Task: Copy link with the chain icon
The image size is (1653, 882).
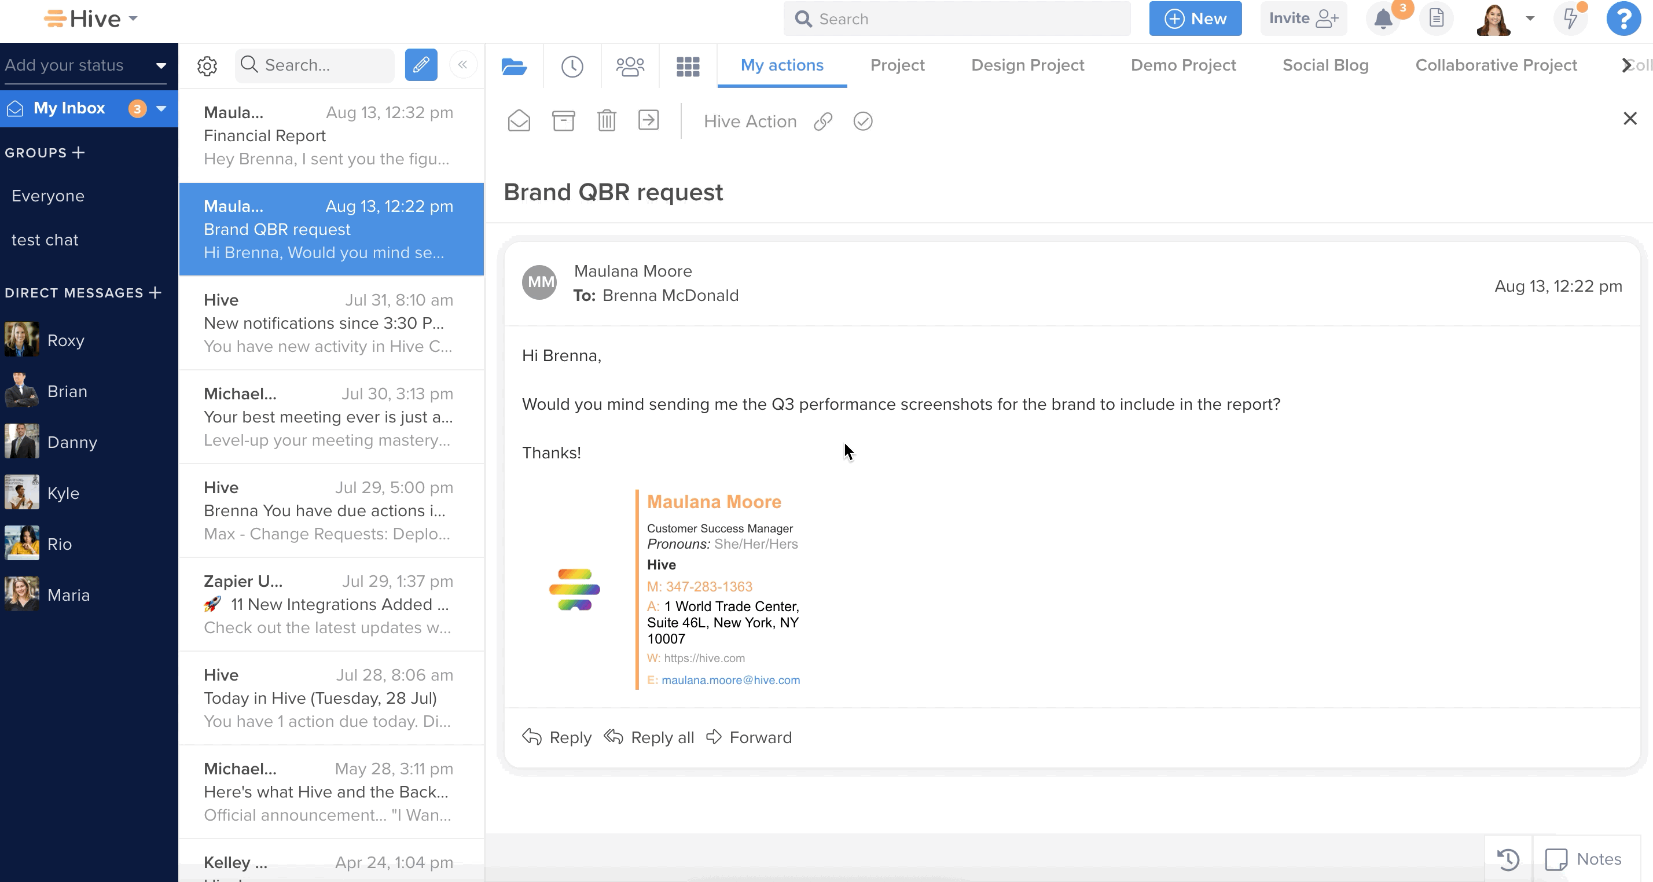Action: coord(822,121)
